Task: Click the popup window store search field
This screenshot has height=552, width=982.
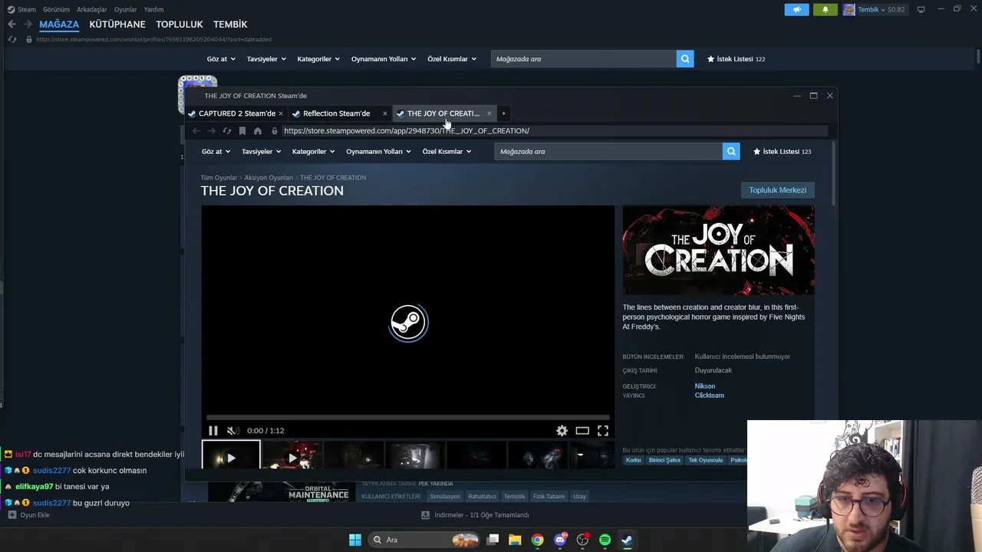Action: (x=608, y=152)
